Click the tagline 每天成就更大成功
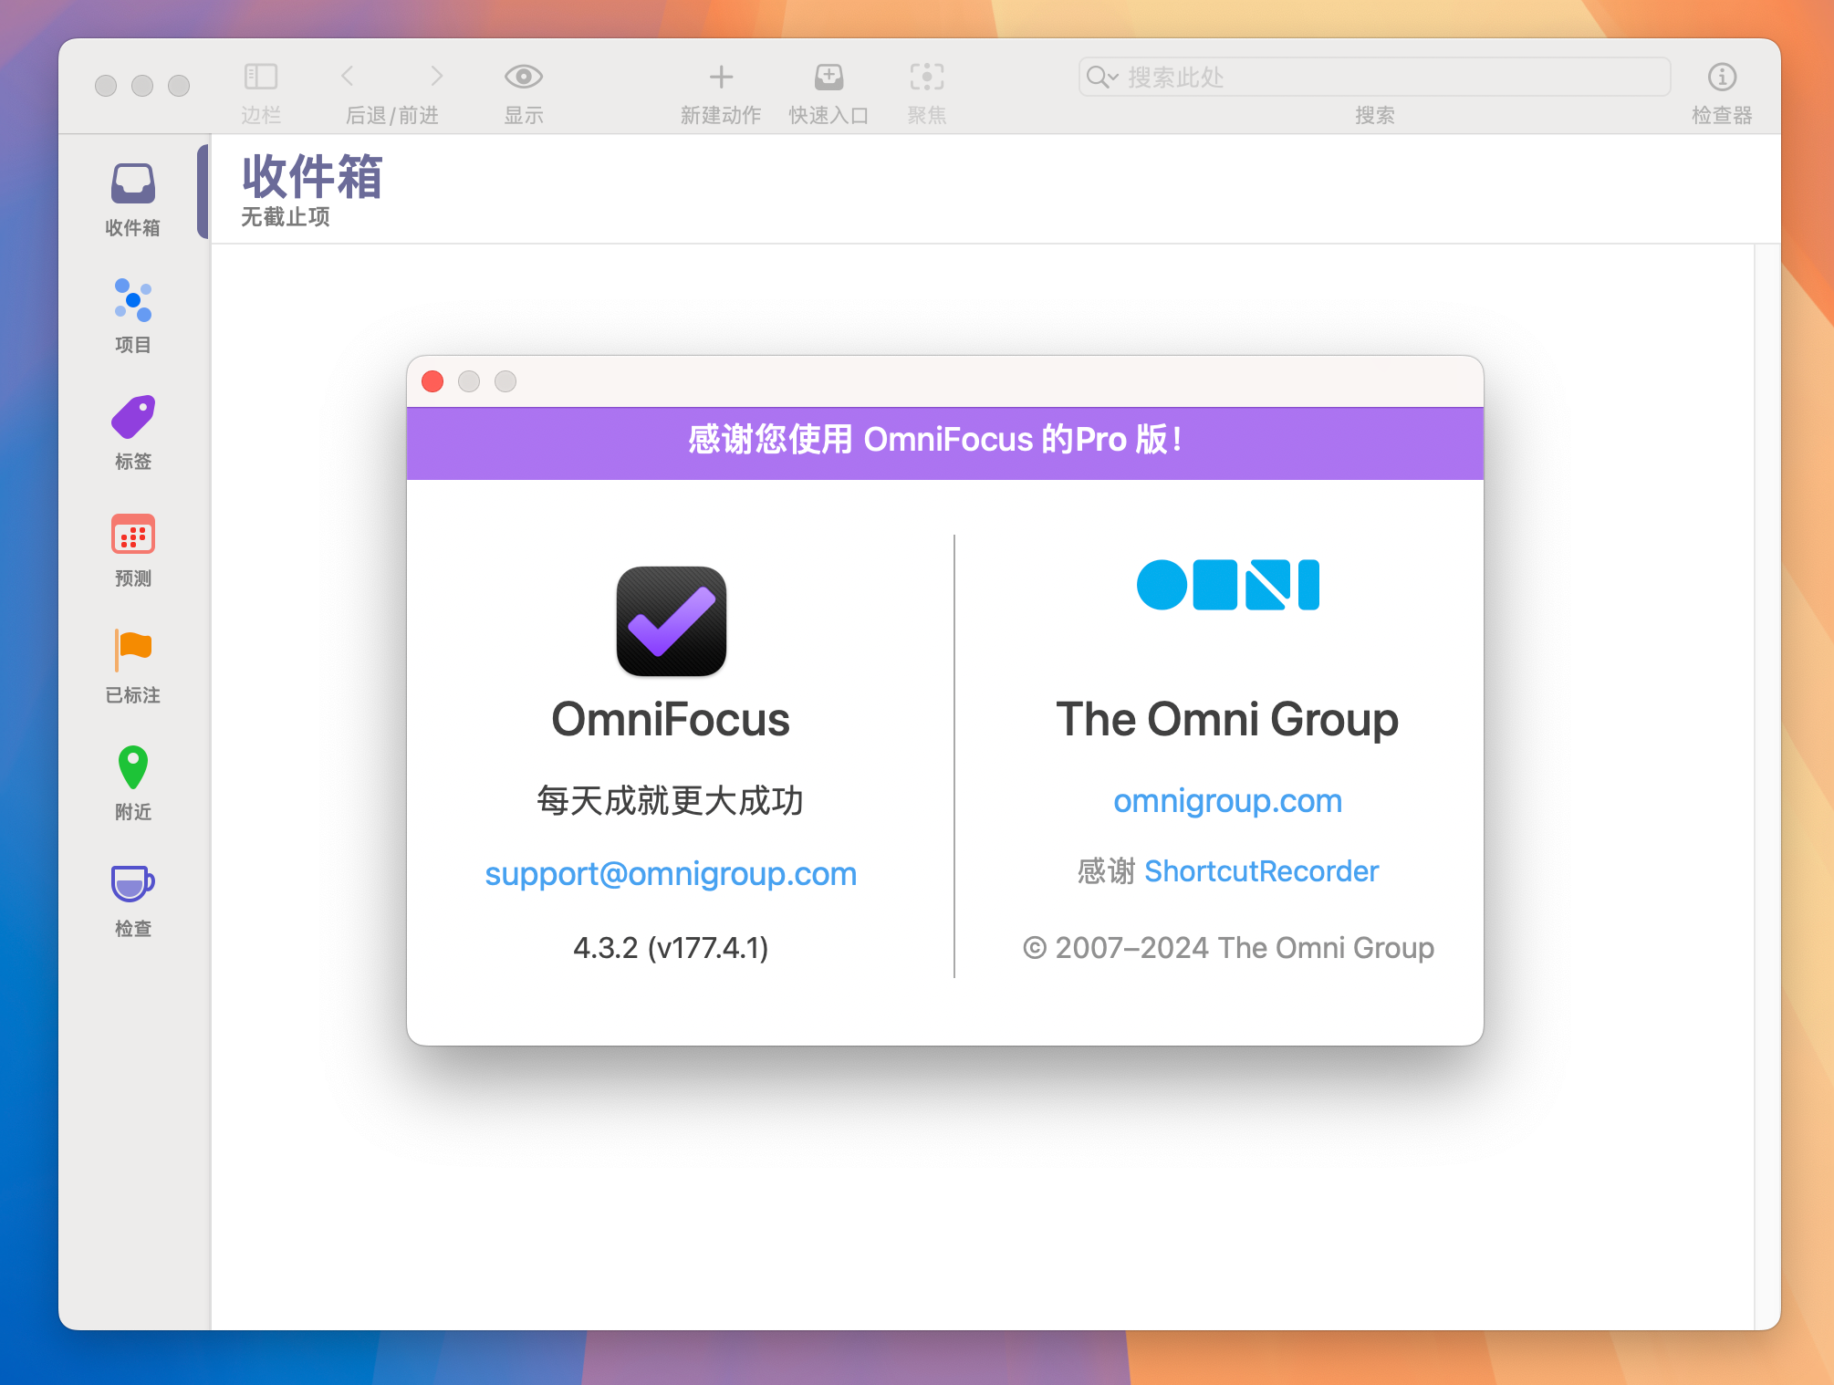 click(671, 800)
